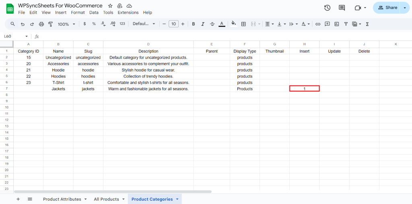
Task: Open the Extensions menu
Action: 128,12
